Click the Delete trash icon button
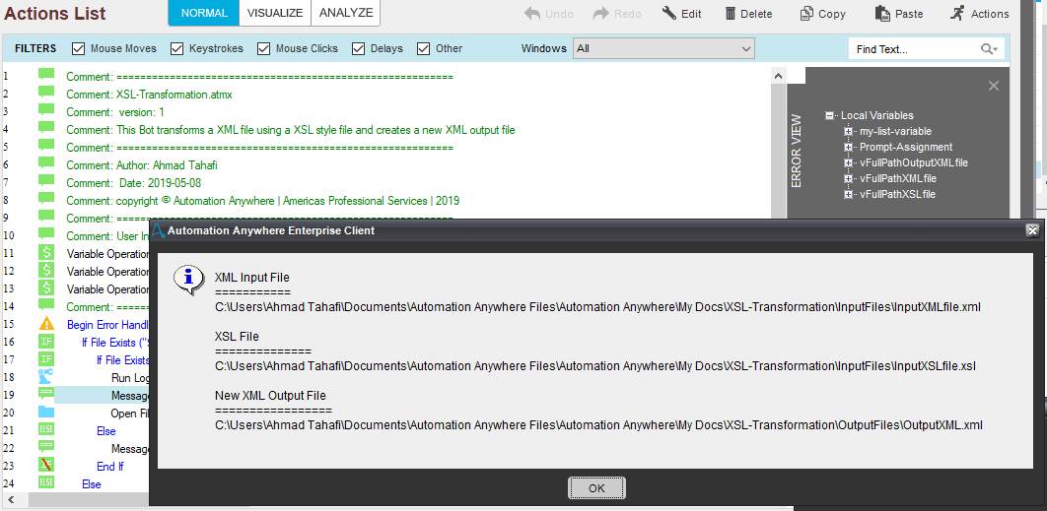 click(748, 14)
